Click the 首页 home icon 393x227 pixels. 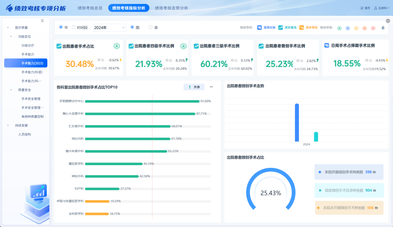tap(362, 8)
